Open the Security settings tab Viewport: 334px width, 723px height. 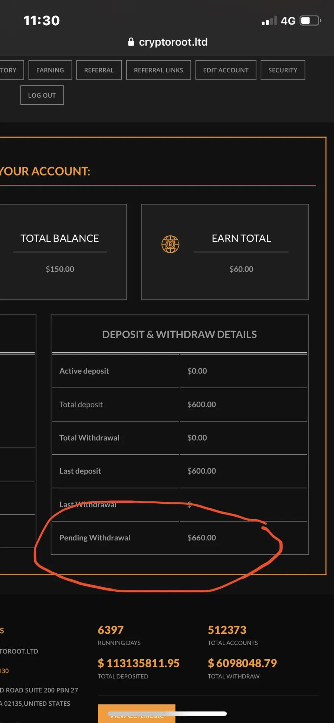coord(283,70)
